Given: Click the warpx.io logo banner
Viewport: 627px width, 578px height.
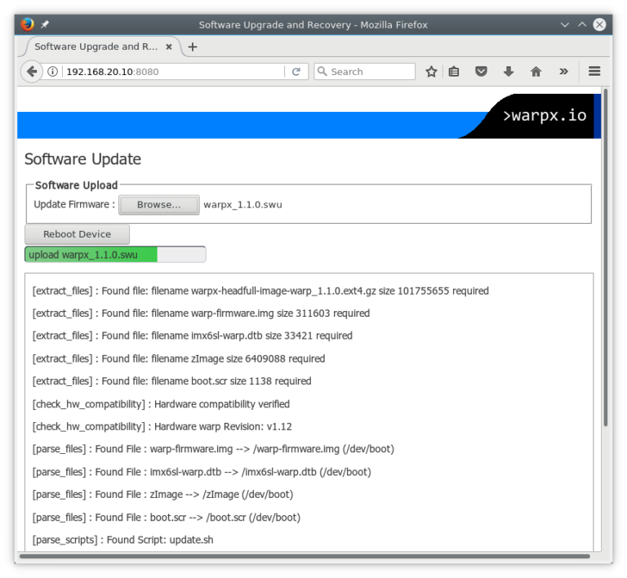Looking at the screenshot, I should pos(544,116).
